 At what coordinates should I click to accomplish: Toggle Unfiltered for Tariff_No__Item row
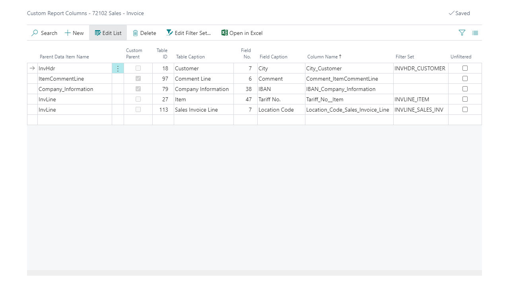(465, 99)
